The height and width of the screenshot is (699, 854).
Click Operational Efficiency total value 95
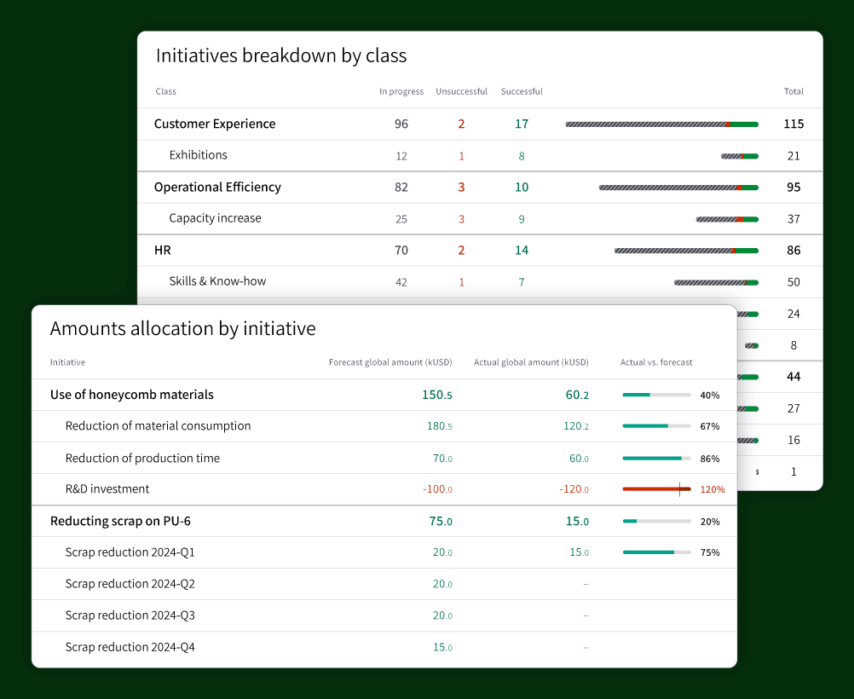pyautogui.click(x=793, y=188)
